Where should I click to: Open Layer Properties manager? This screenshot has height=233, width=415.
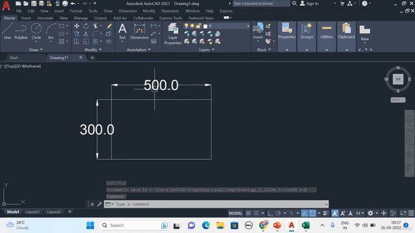coord(173,34)
